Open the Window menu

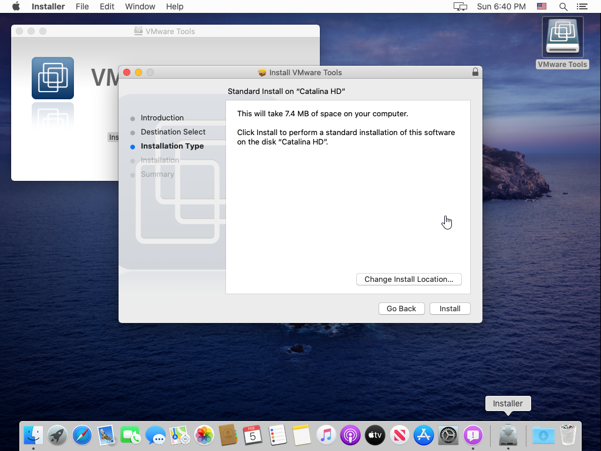(140, 6)
